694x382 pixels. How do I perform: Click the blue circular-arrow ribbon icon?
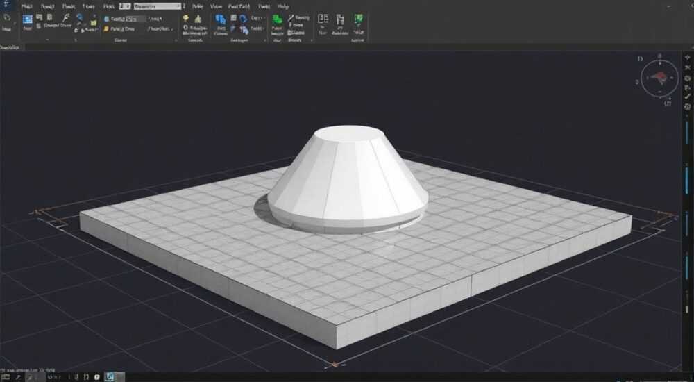pyautogui.click(x=244, y=19)
